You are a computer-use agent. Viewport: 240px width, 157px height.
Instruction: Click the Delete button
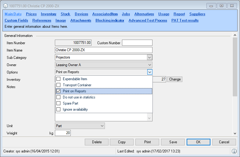97,142
